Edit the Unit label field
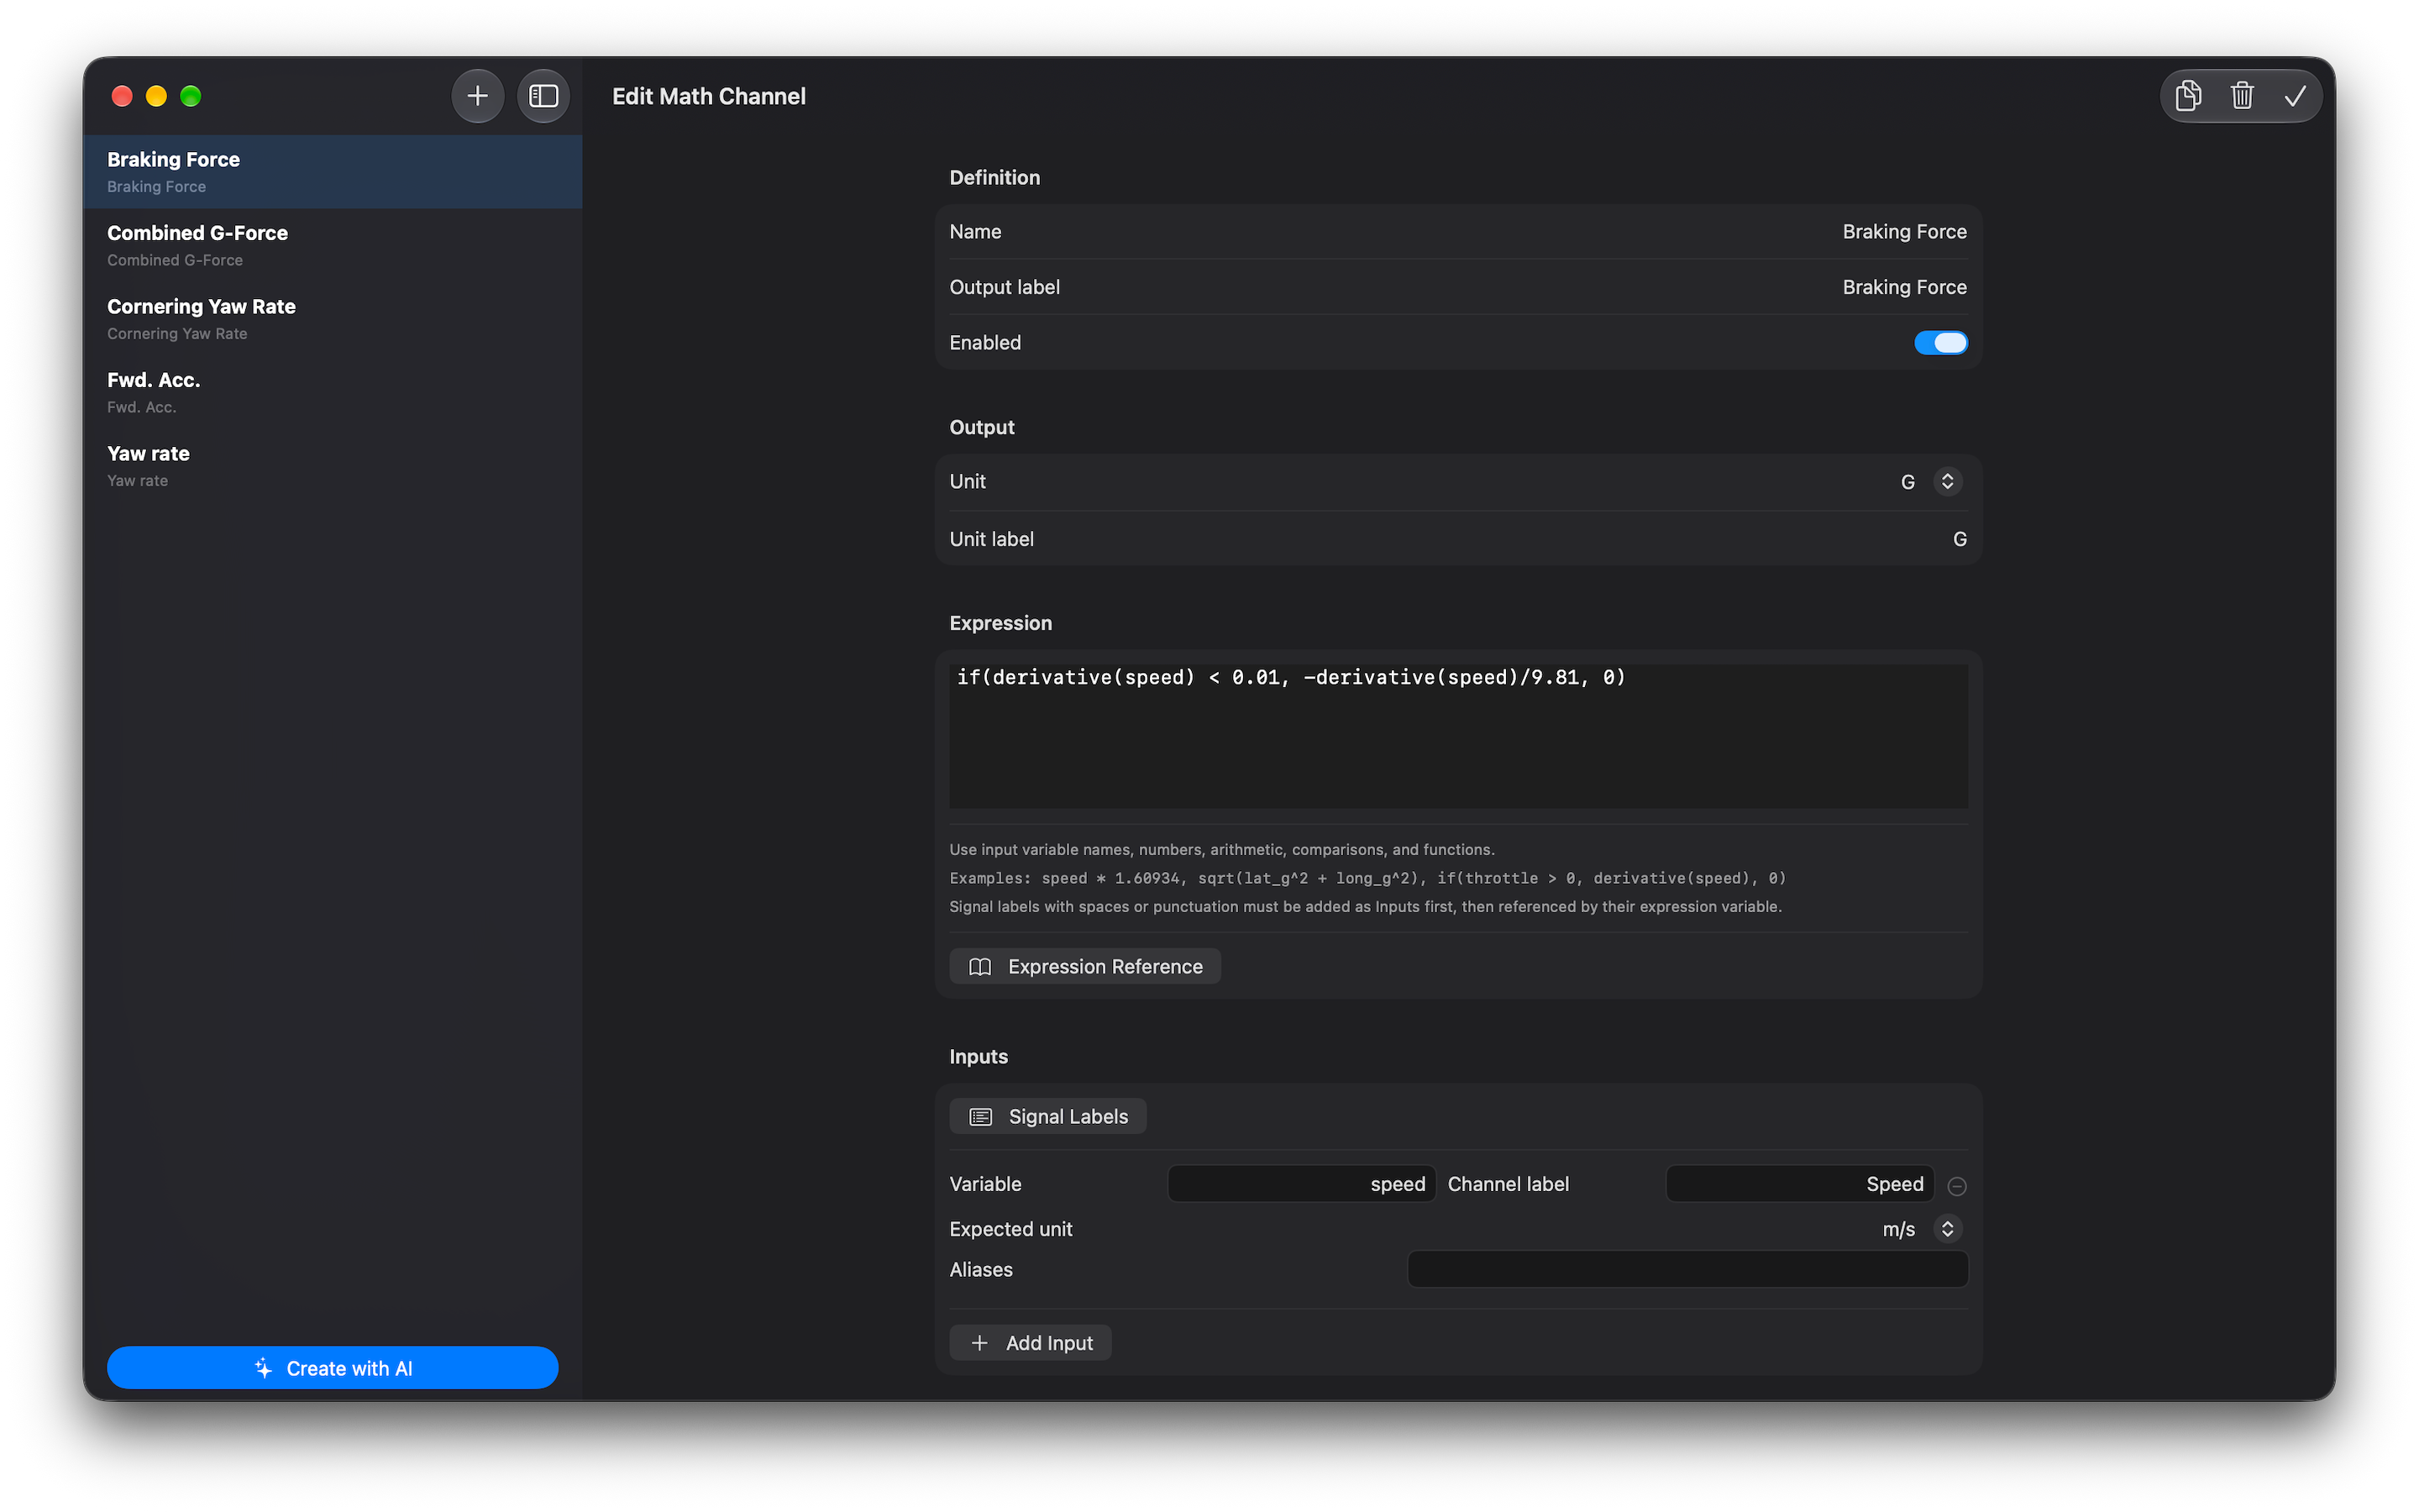 tap(1457, 539)
